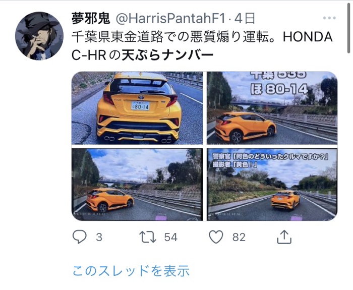The height and width of the screenshot is (290, 353).
Task: Tap the share upload icon
Action: coord(284,237)
